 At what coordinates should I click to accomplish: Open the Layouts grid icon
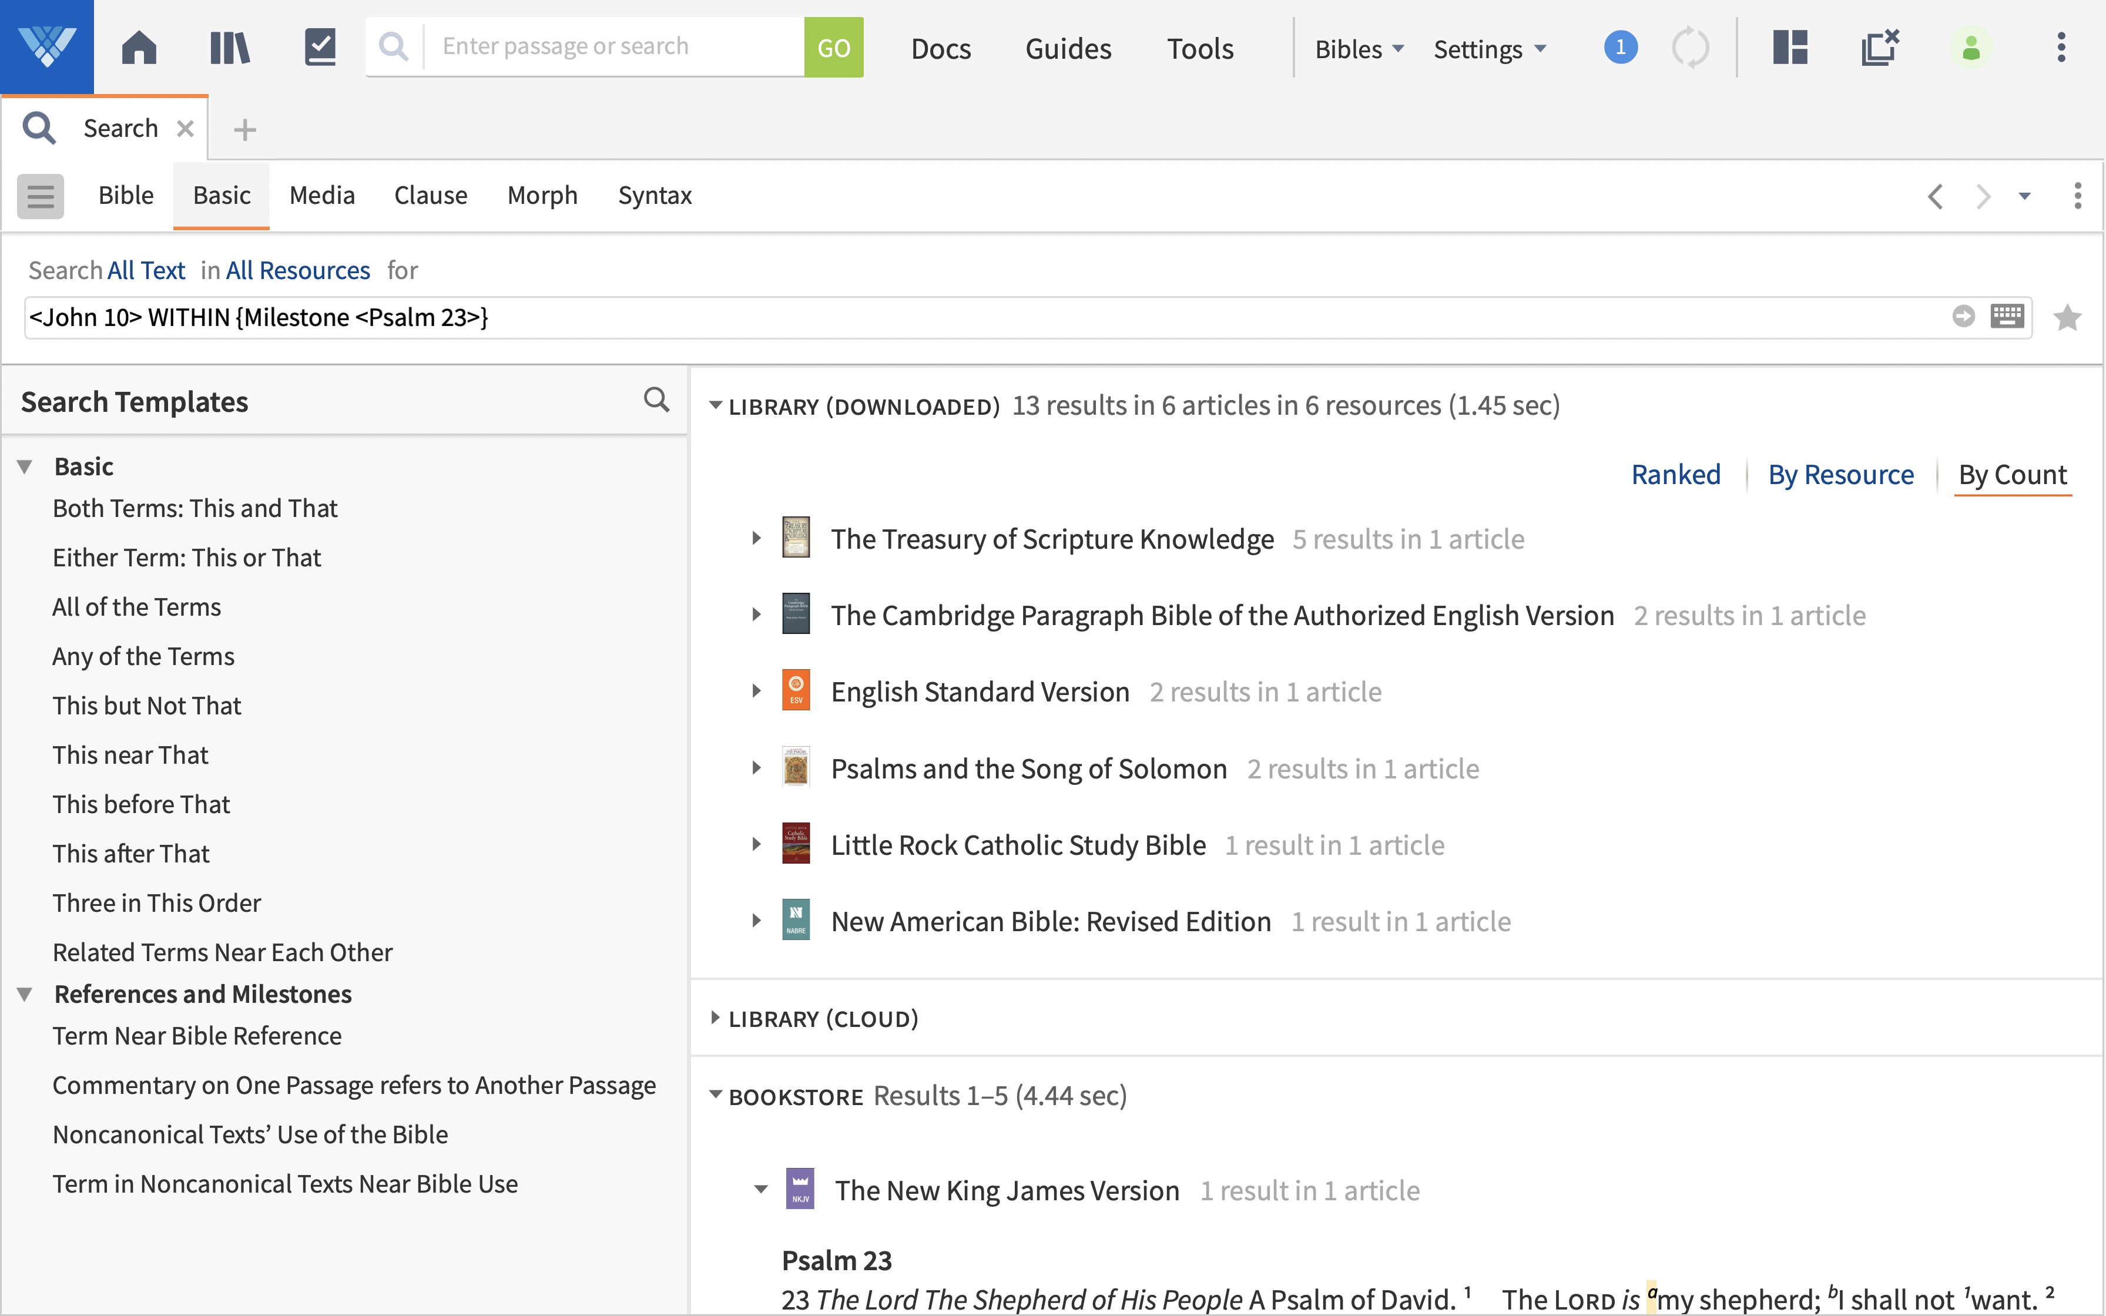point(1790,47)
